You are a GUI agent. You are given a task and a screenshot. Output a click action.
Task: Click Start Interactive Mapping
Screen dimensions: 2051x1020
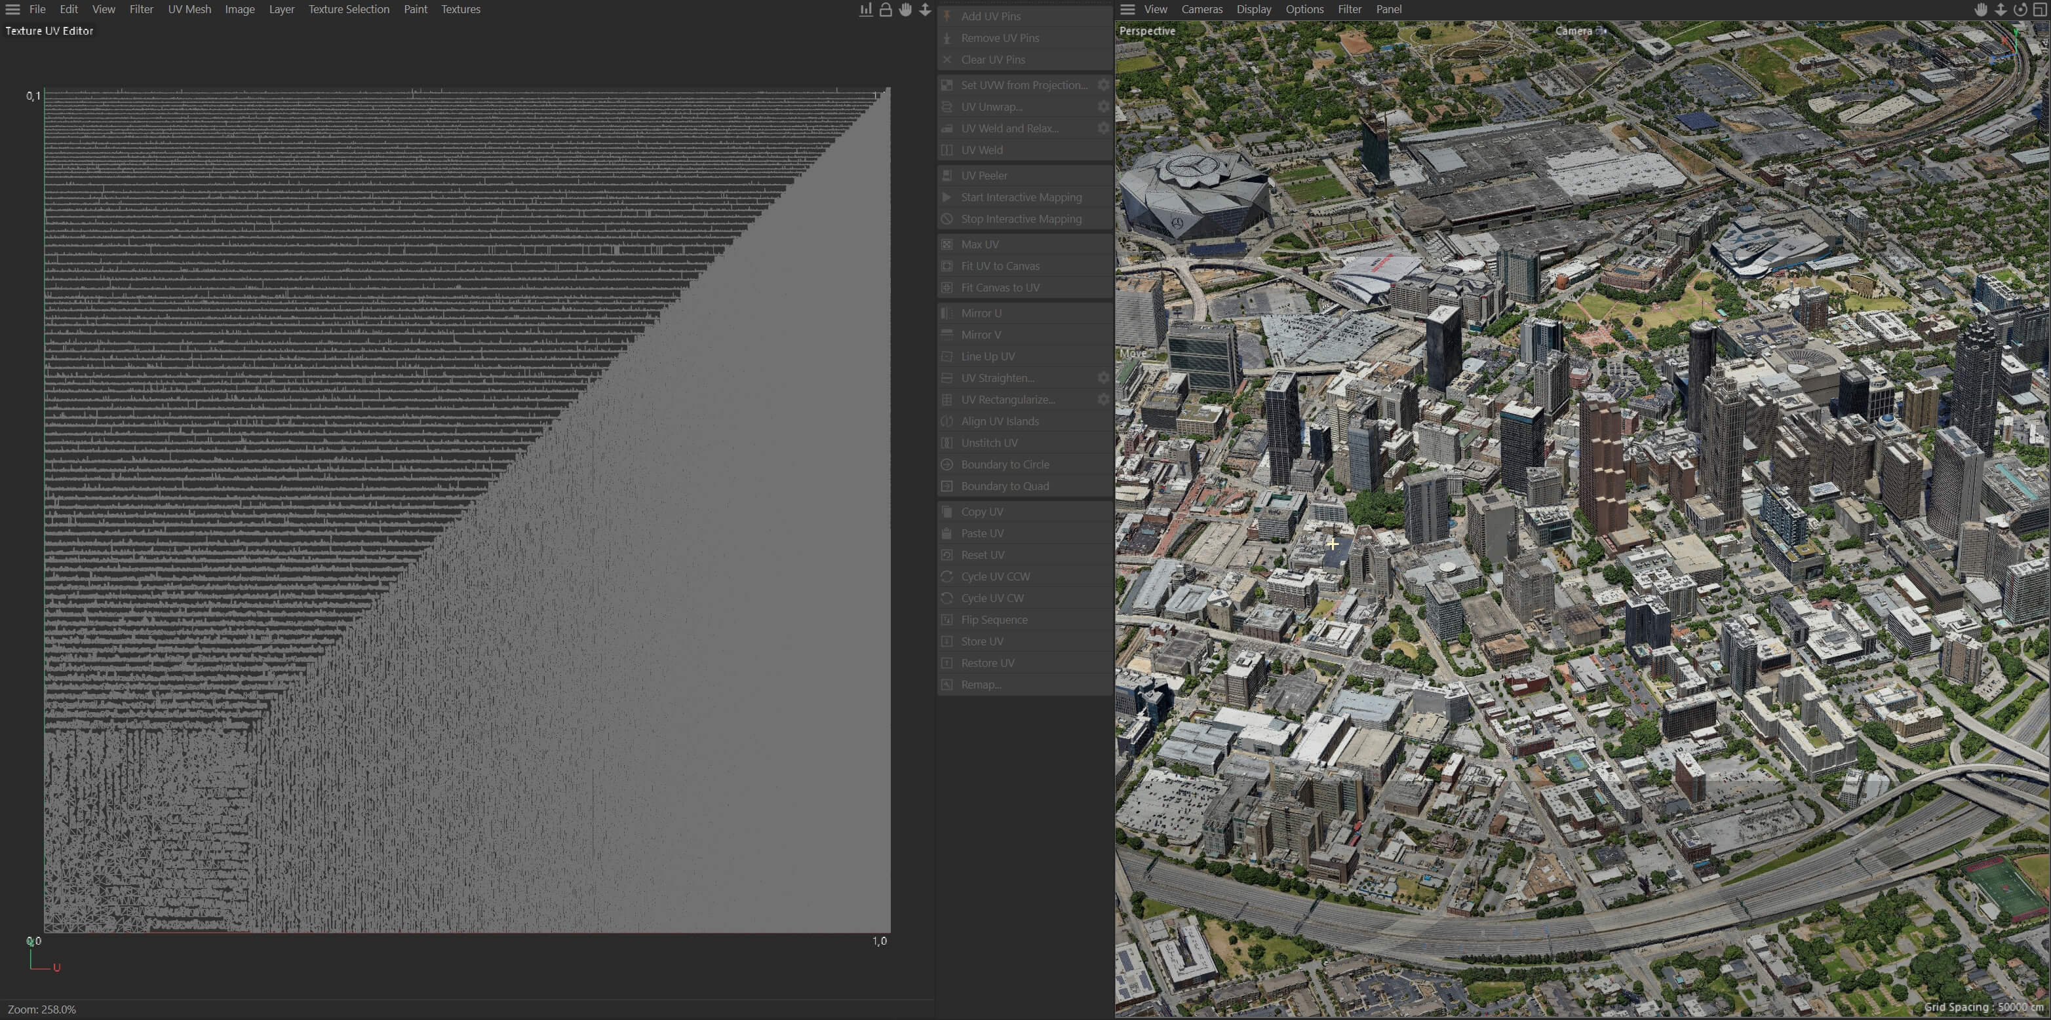point(1025,197)
